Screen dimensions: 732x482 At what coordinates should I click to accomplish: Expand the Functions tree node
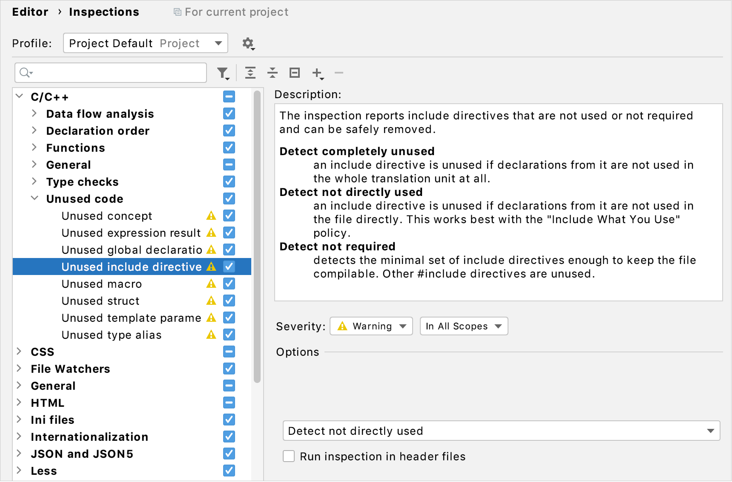(x=34, y=147)
